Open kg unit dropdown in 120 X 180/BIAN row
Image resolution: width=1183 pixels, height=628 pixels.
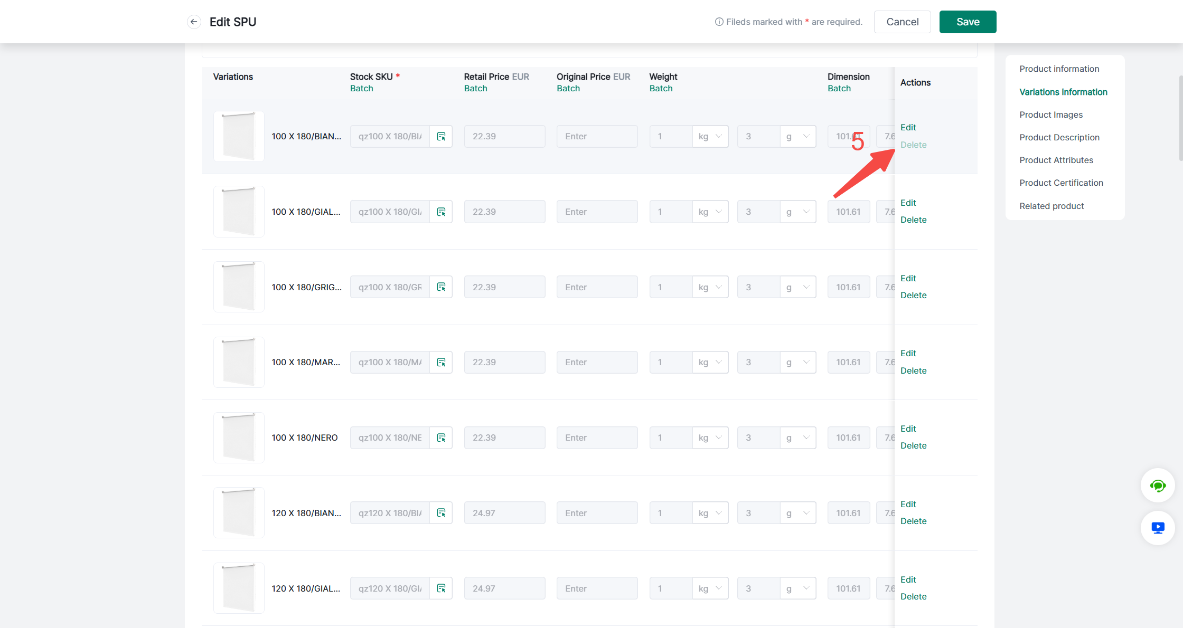tap(710, 513)
